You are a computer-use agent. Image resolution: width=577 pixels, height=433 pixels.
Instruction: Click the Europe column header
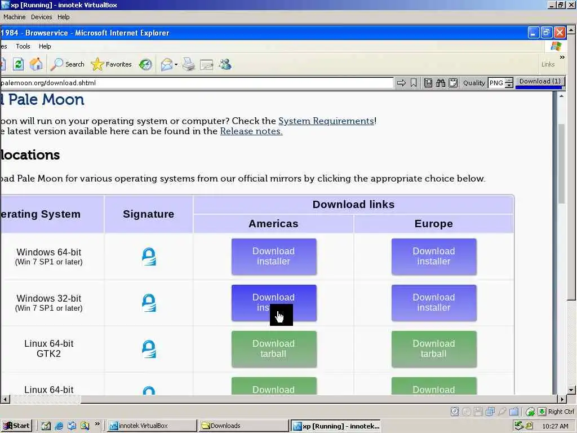pyautogui.click(x=433, y=223)
